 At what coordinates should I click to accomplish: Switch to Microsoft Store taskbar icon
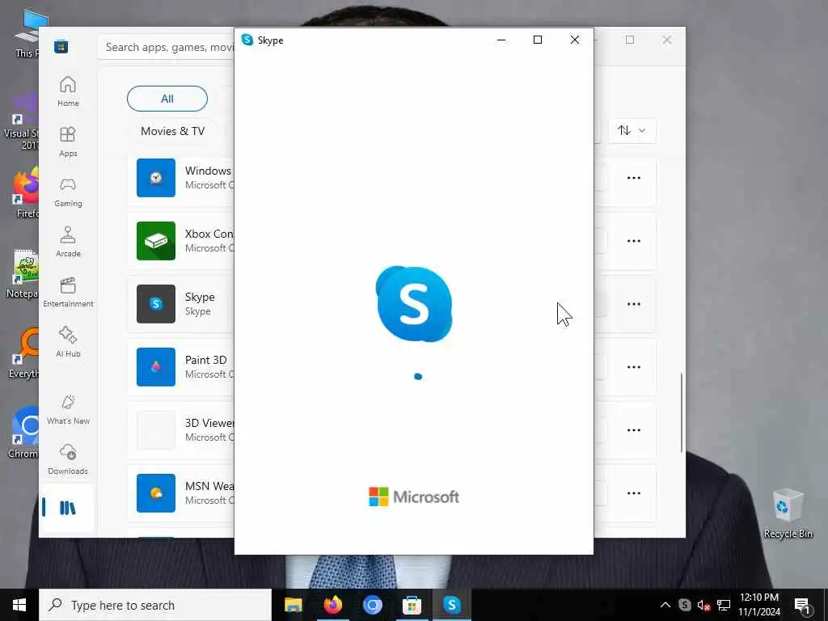[x=412, y=605]
